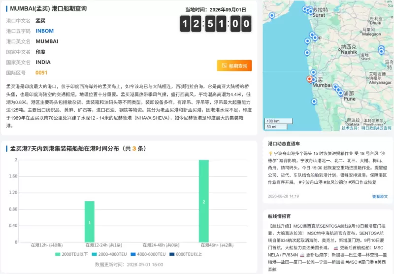Click the blue marker in the sea south of Mumbai
This screenshot has height=274, width=394.
click(x=314, y=102)
